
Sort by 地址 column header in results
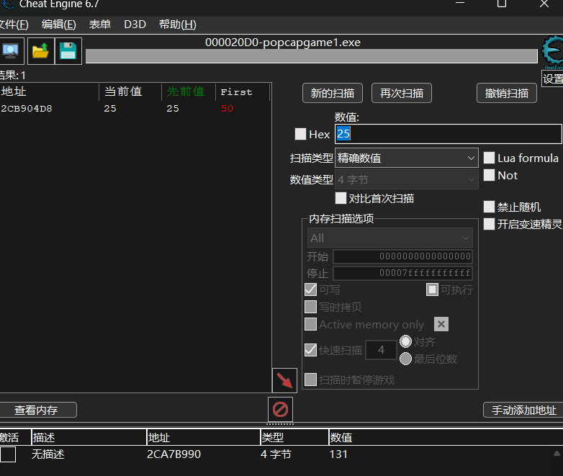[49, 91]
